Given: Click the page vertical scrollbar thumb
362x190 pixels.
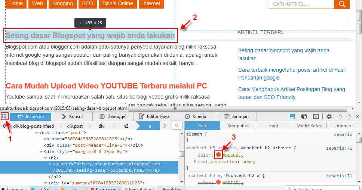Looking at the screenshot, I should click(359, 22).
